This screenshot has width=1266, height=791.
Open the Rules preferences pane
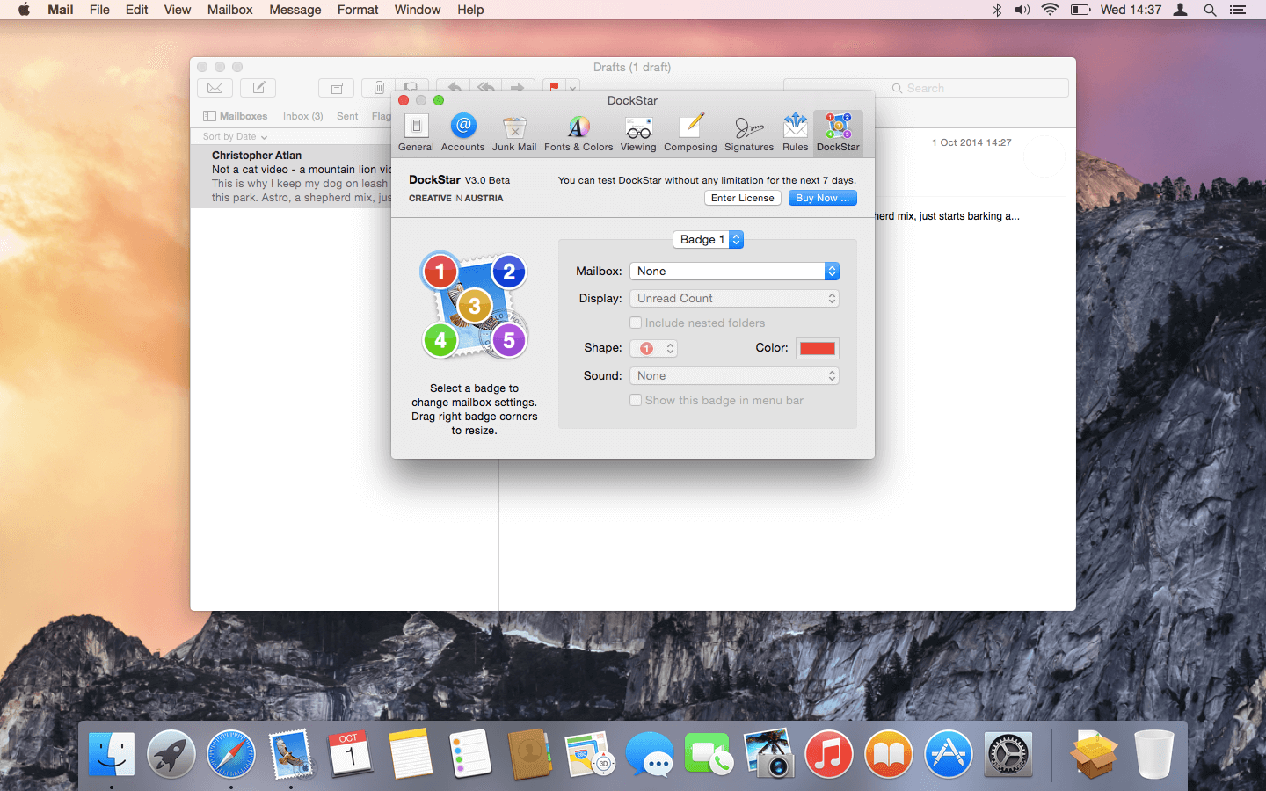click(795, 133)
